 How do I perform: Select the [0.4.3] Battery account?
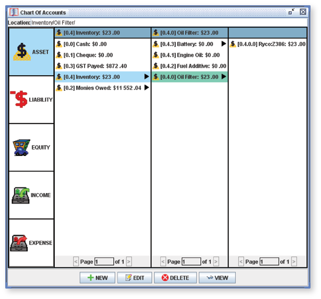(189, 44)
